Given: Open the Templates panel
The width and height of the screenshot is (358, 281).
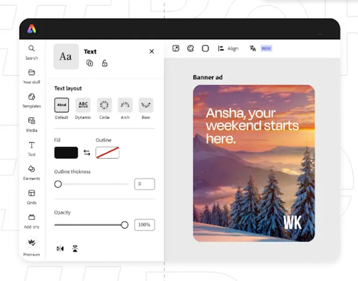Looking at the screenshot, I should tap(32, 97).
